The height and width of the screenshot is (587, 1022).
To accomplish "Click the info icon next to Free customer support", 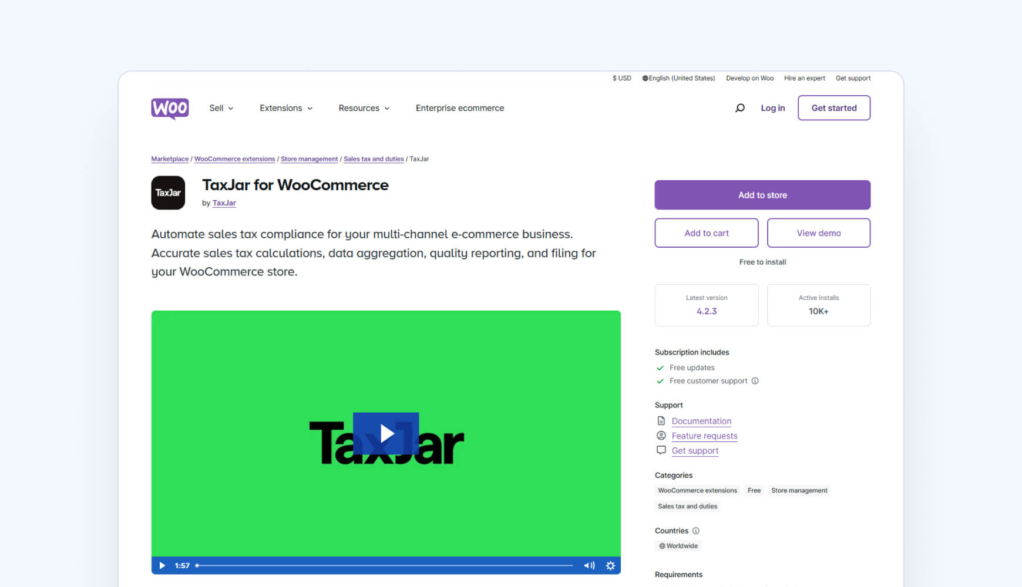I will [755, 381].
